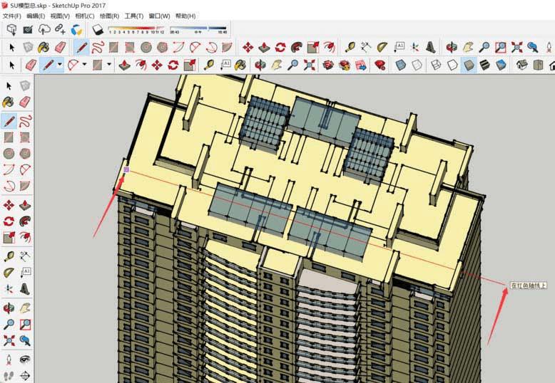The image size is (555, 383).
Task: Click the link-plus icon in the top toolbar
Action: [60, 30]
